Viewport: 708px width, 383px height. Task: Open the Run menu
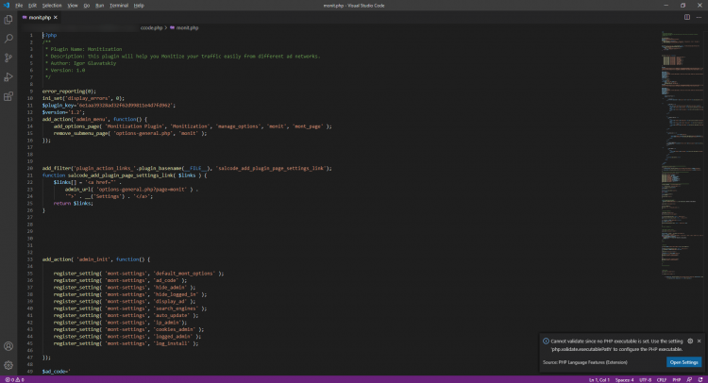100,6
